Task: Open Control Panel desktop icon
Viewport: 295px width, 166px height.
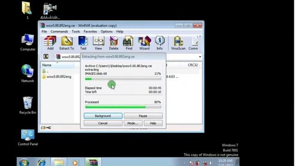Action: point(28,137)
